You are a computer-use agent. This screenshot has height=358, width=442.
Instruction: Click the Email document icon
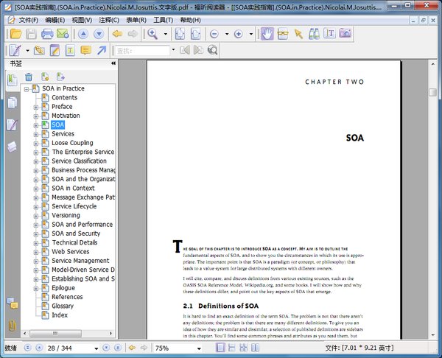pos(63,34)
